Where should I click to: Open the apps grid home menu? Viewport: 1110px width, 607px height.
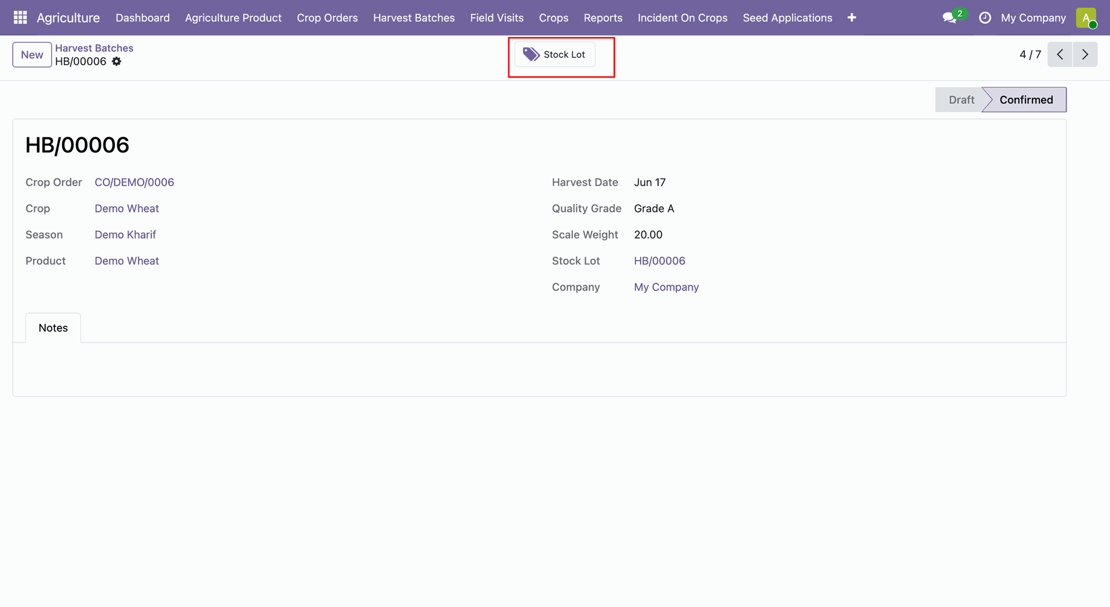(x=20, y=17)
